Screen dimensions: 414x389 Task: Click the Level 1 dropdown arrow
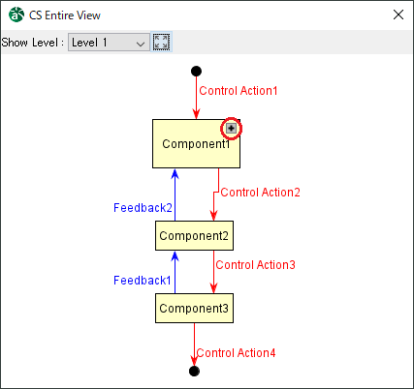(x=141, y=44)
